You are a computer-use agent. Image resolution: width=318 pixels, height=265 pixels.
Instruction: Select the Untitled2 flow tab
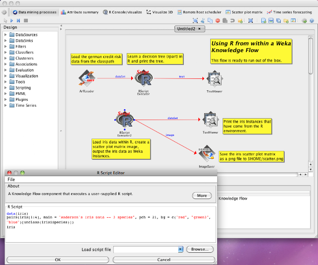[186, 29]
